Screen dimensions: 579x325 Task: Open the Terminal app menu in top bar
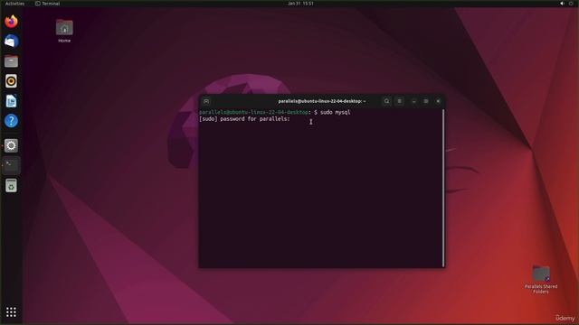[47, 4]
